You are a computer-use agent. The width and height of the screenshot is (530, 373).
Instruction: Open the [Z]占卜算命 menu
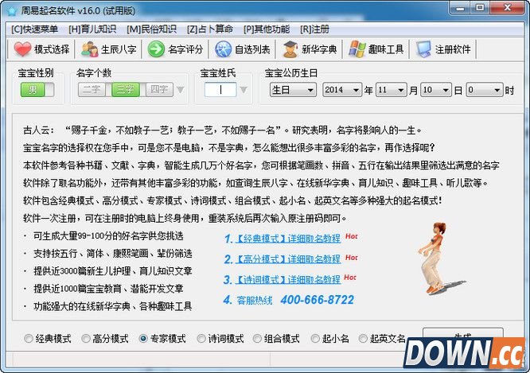tap(210, 29)
